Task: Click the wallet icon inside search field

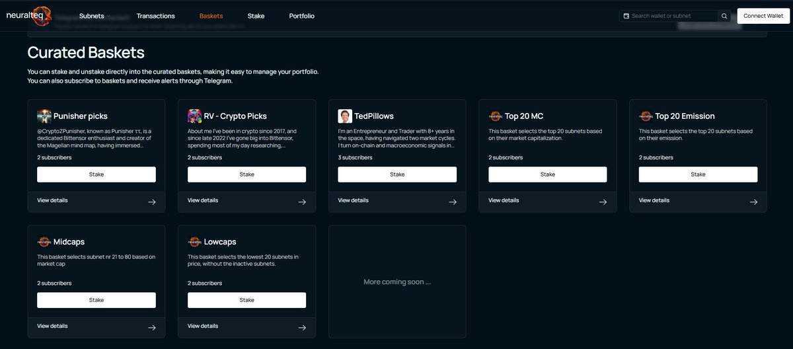Action: pyautogui.click(x=626, y=16)
